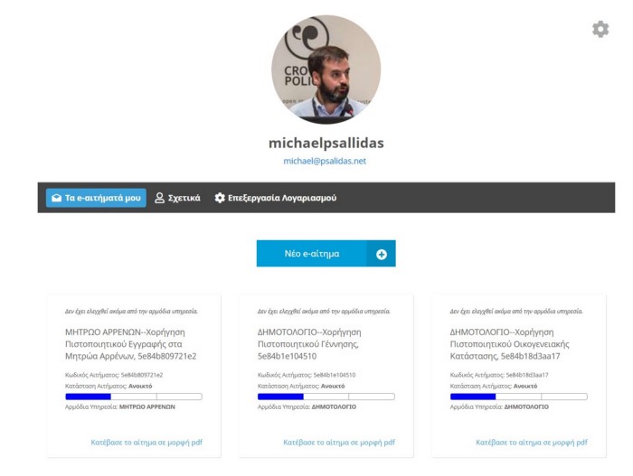The image size is (633, 476).
Task: Open the Πιστοποιητικού Γέννησης card title
Action: point(309,344)
